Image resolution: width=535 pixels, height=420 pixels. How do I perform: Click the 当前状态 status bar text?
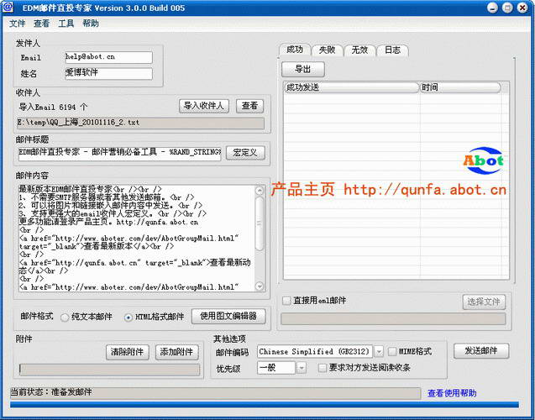pyautogui.click(x=51, y=392)
